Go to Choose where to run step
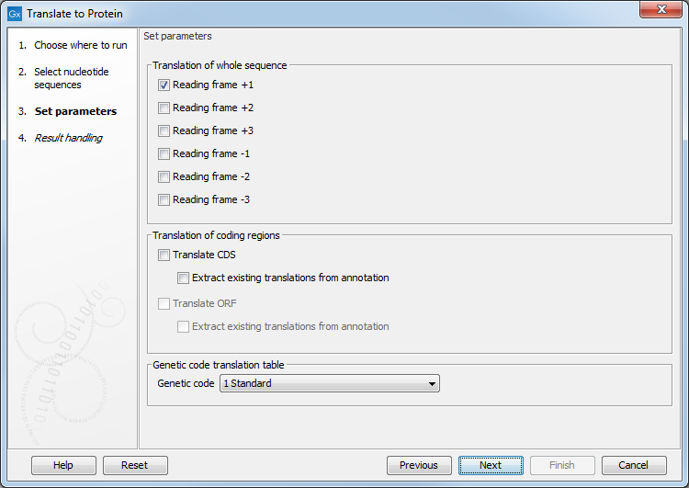The width and height of the screenshot is (689, 488). [x=80, y=45]
